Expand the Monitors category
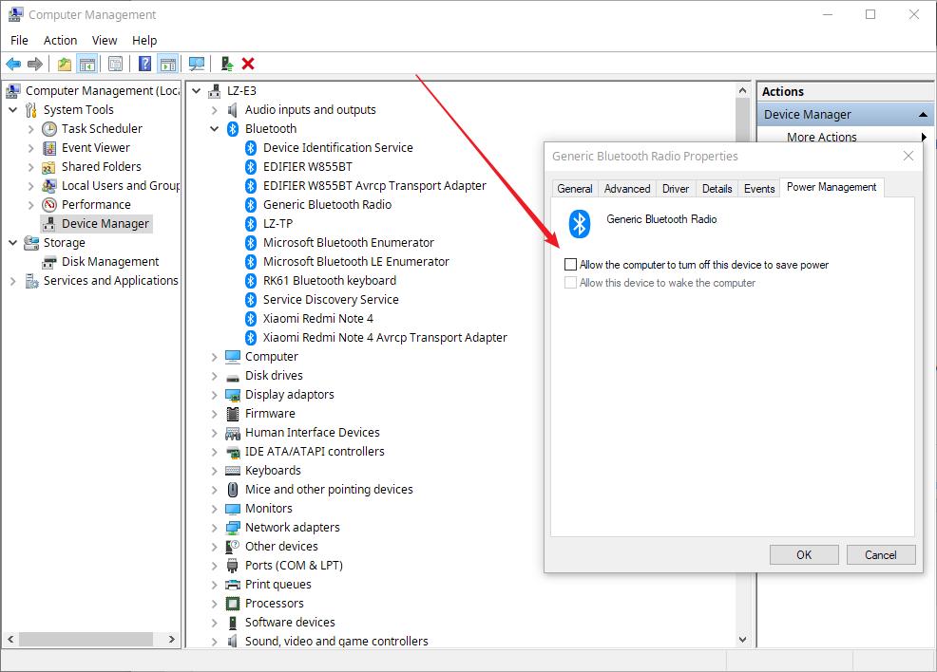Image resolution: width=937 pixels, height=672 pixels. coord(215,509)
